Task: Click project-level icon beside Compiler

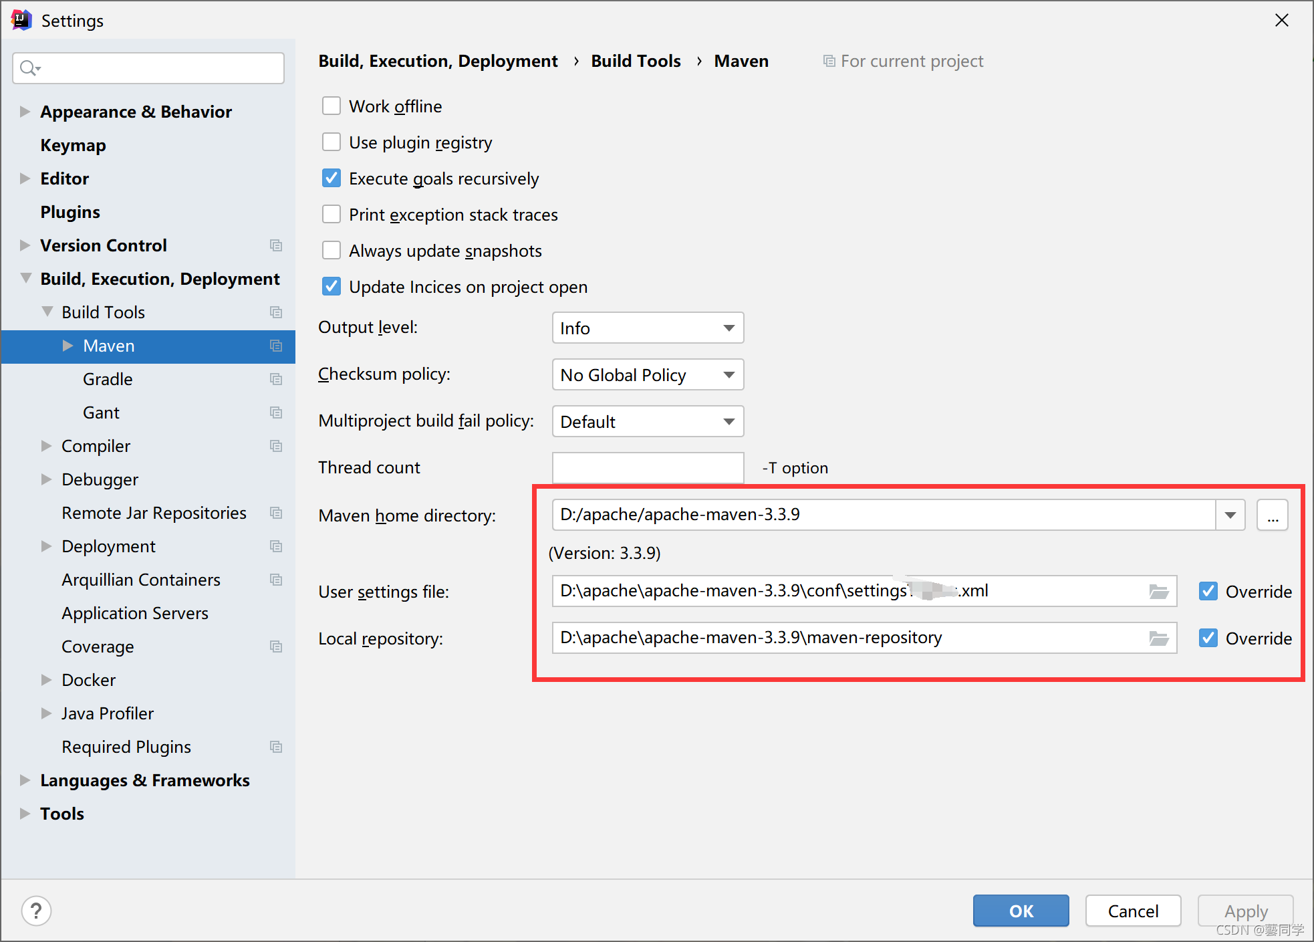Action: pyautogui.click(x=276, y=446)
